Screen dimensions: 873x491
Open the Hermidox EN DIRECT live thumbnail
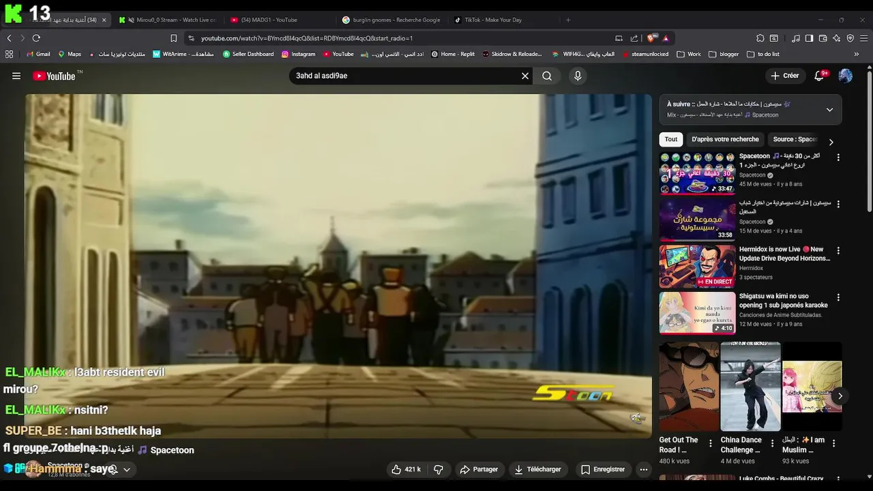click(697, 267)
